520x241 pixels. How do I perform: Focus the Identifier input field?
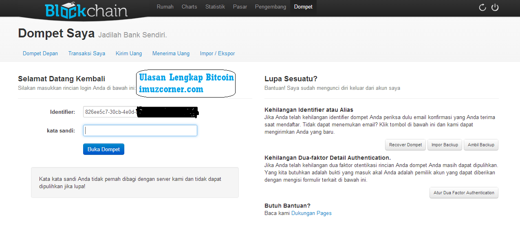[x=140, y=112]
